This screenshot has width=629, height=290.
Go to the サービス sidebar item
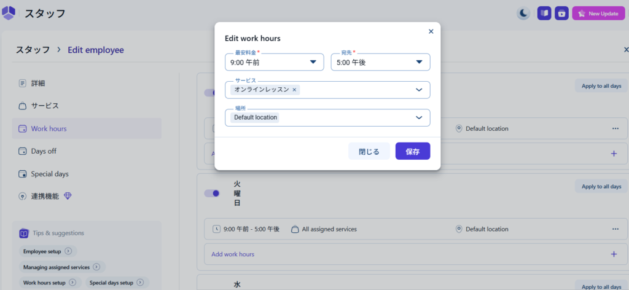pos(45,106)
